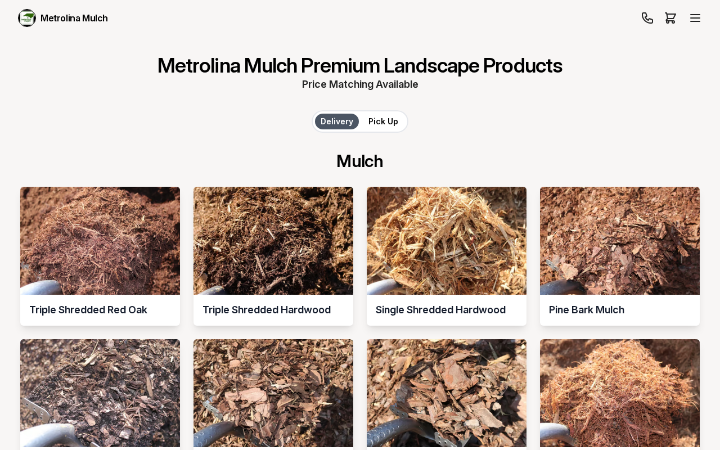Click the phone call icon

click(x=647, y=18)
